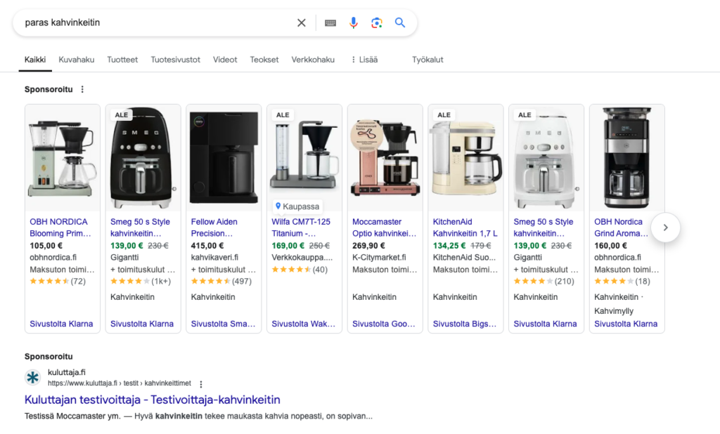Clear the search query with the X icon

pos(301,22)
